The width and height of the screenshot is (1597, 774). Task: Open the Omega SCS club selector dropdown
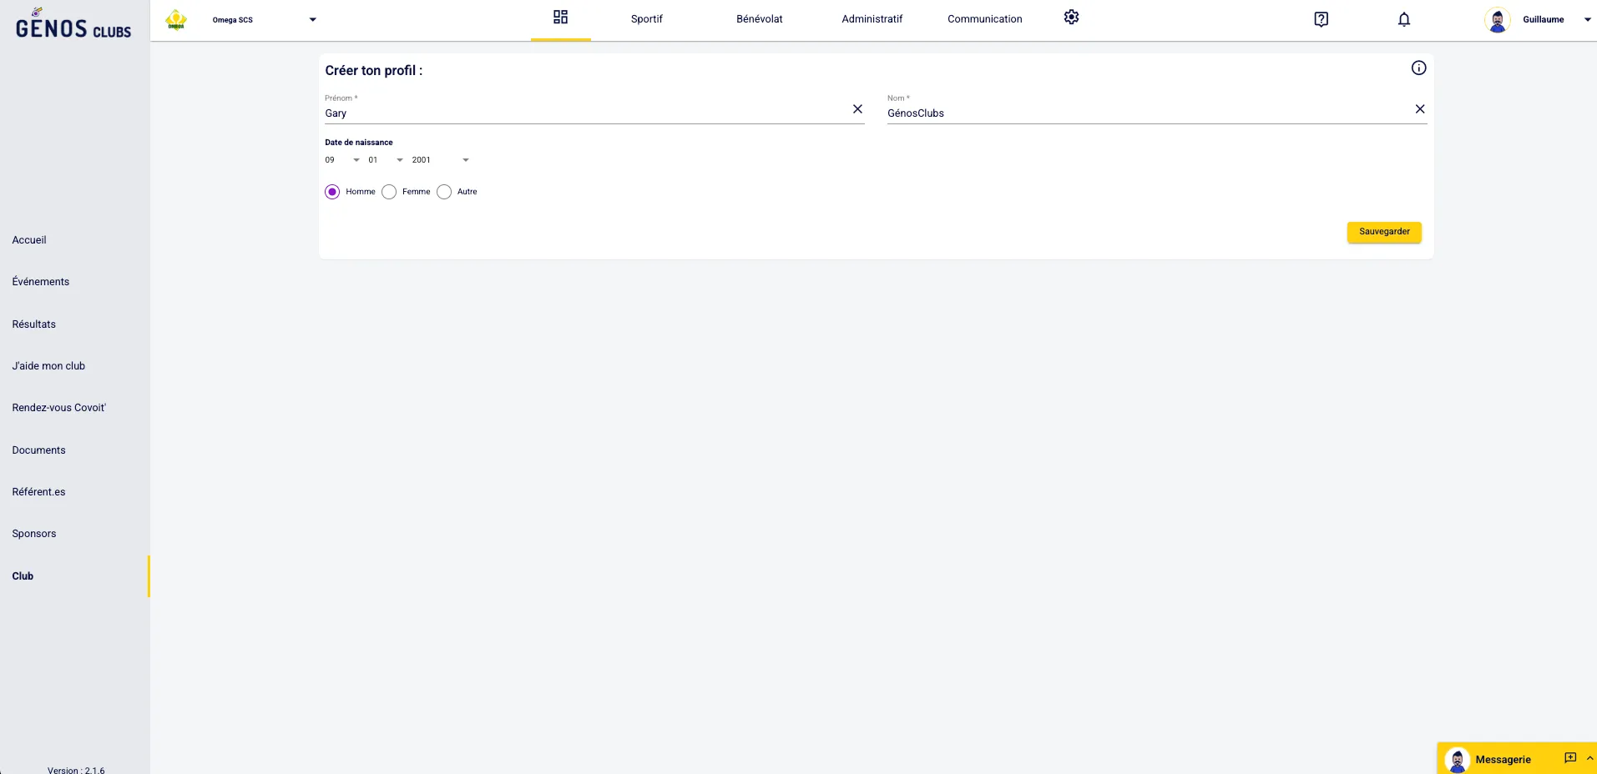(x=312, y=20)
